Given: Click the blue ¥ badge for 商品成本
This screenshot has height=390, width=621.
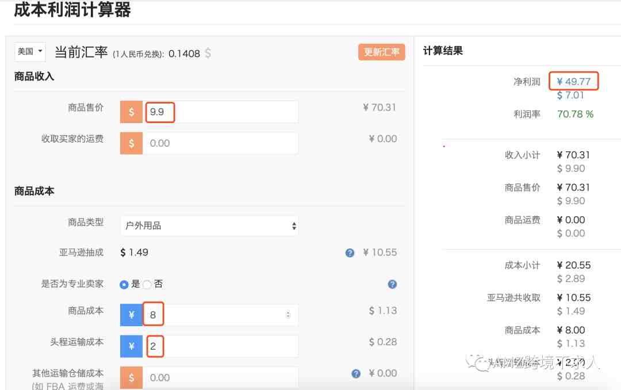Looking at the screenshot, I should 131,315.
